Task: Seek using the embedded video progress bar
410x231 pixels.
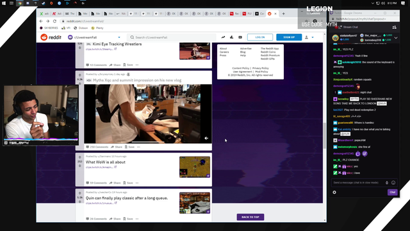Action: click(x=148, y=142)
